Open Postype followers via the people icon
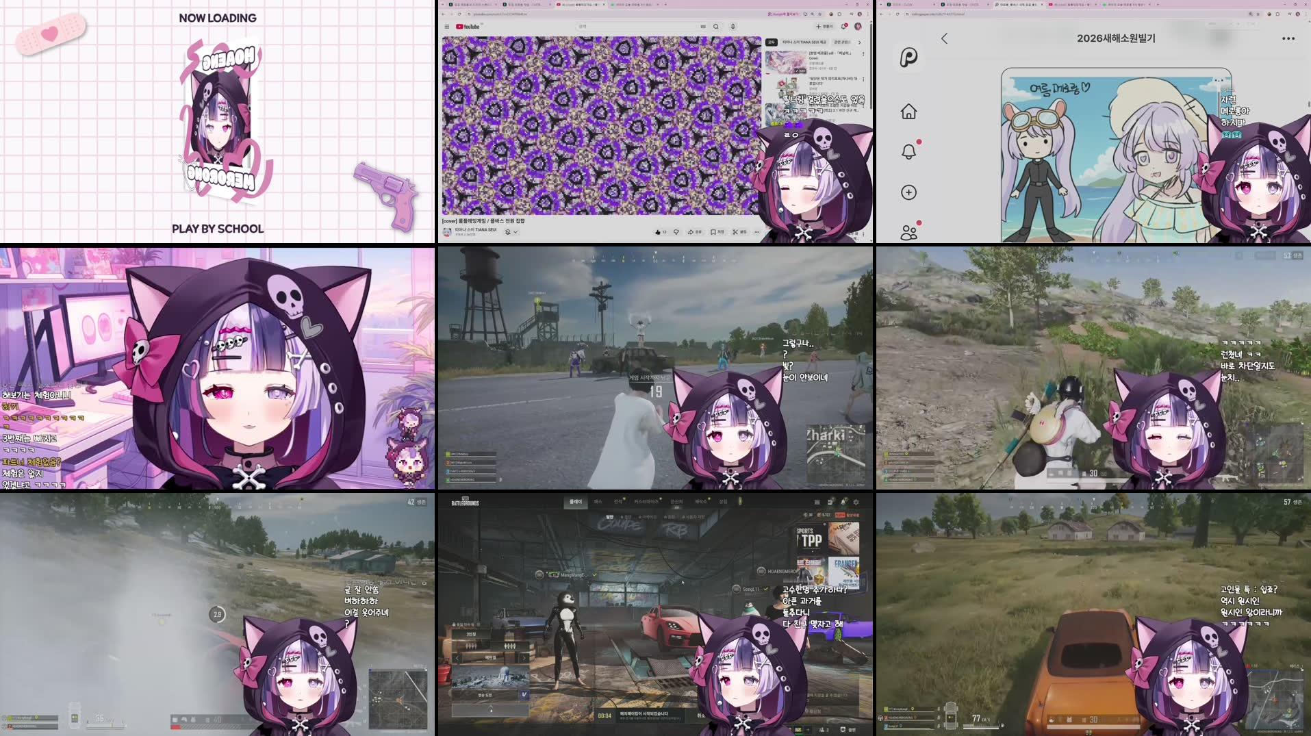The image size is (1311, 736). [x=908, y=233]
